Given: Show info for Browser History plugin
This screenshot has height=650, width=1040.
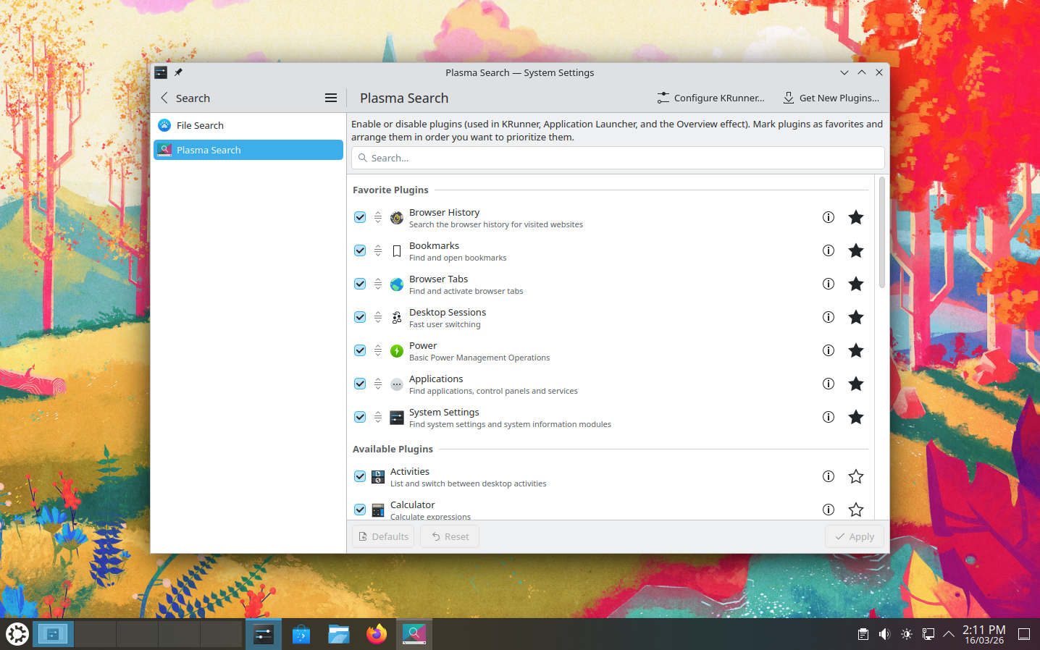Looking at the screenshot, I should click(x=829, y=217).
